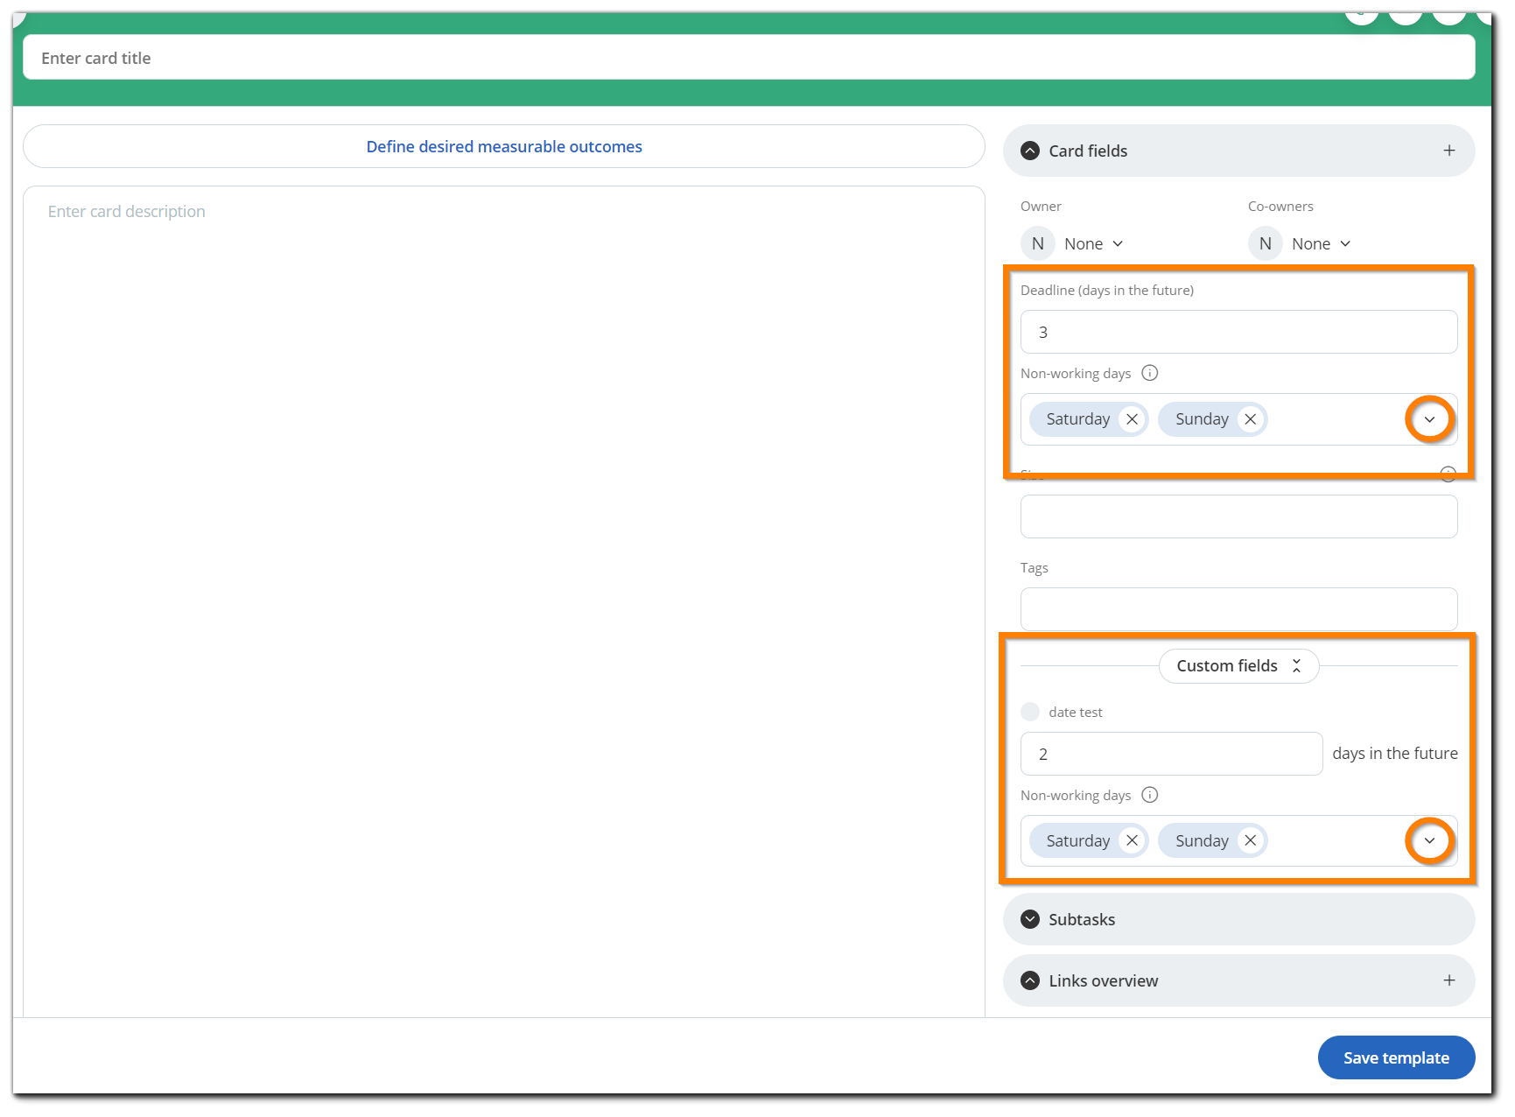Remove Saturday from date test non-working days
Screen dimensions: 1515x1117
click(x=1132, y=841)
